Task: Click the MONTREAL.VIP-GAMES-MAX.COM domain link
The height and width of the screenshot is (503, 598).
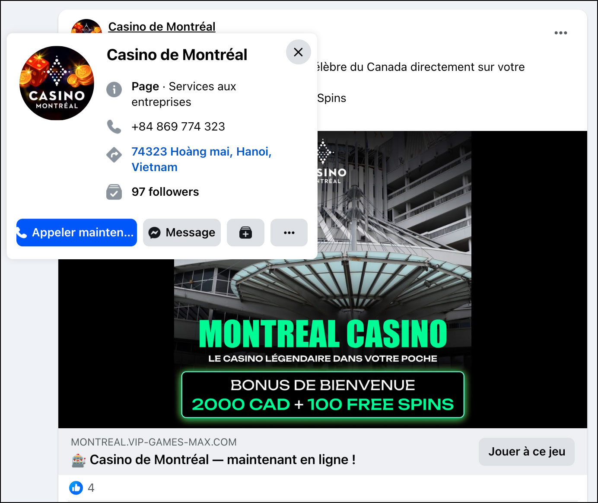Action: tap(154, 442)
